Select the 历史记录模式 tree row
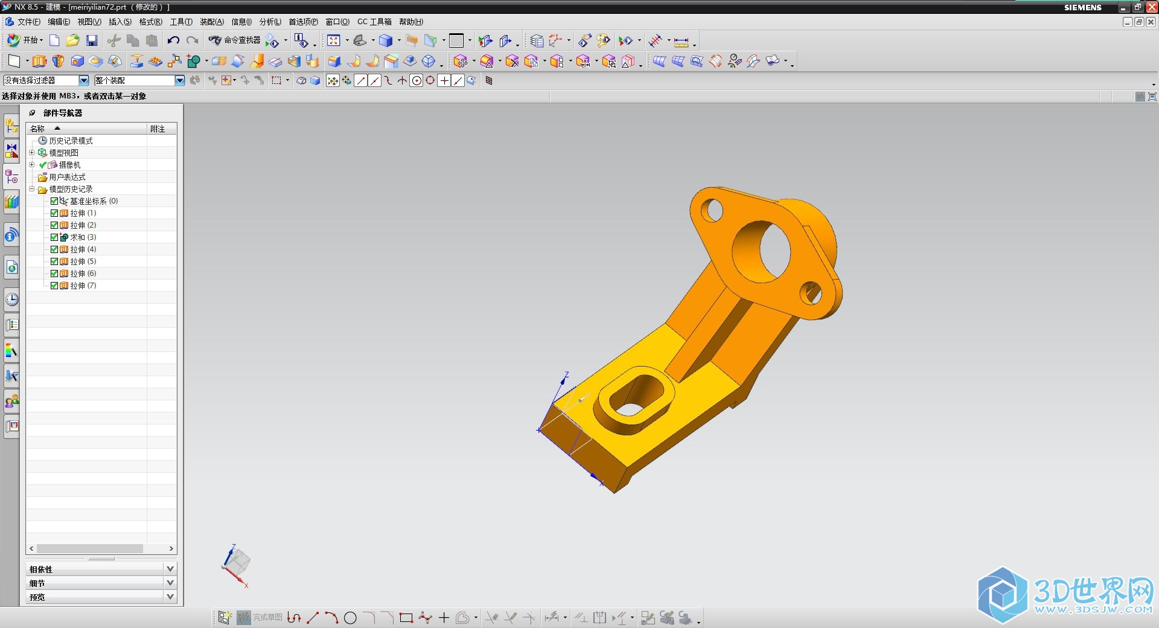1159x628 pixels. coord(101,141)
